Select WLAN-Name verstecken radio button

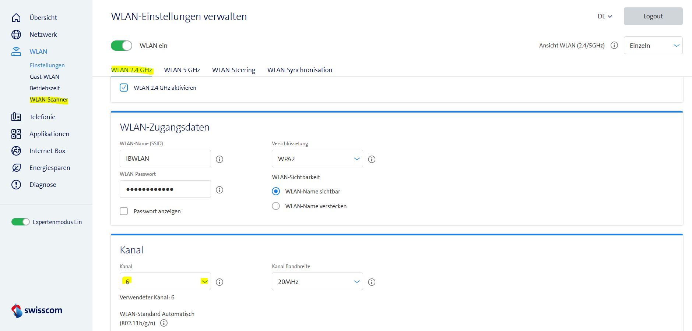[276, 206]
